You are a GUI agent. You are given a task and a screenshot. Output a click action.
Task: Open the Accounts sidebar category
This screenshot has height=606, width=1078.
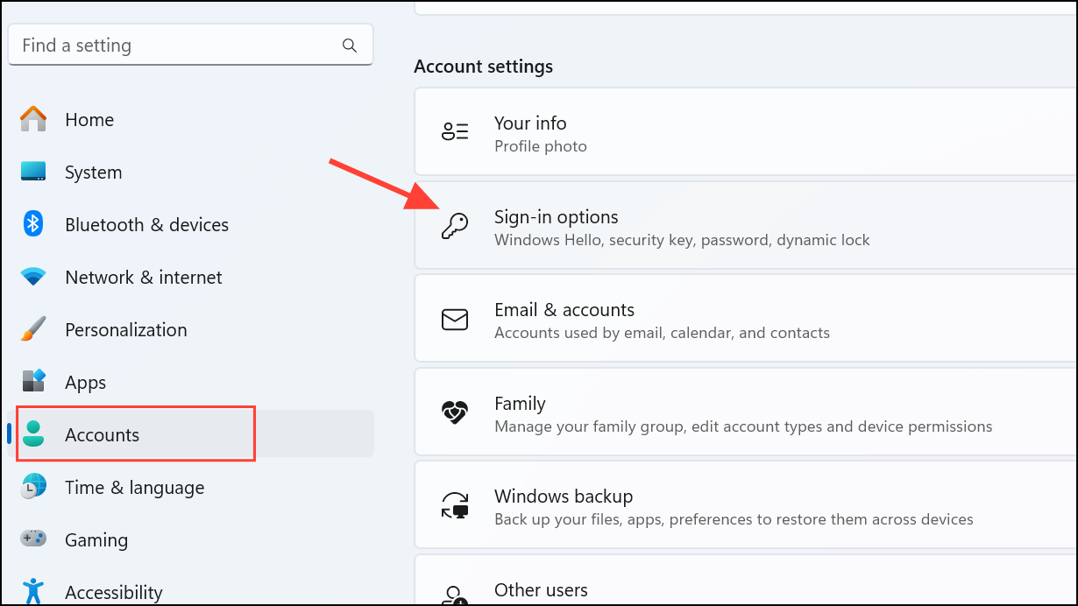(102, 434)
